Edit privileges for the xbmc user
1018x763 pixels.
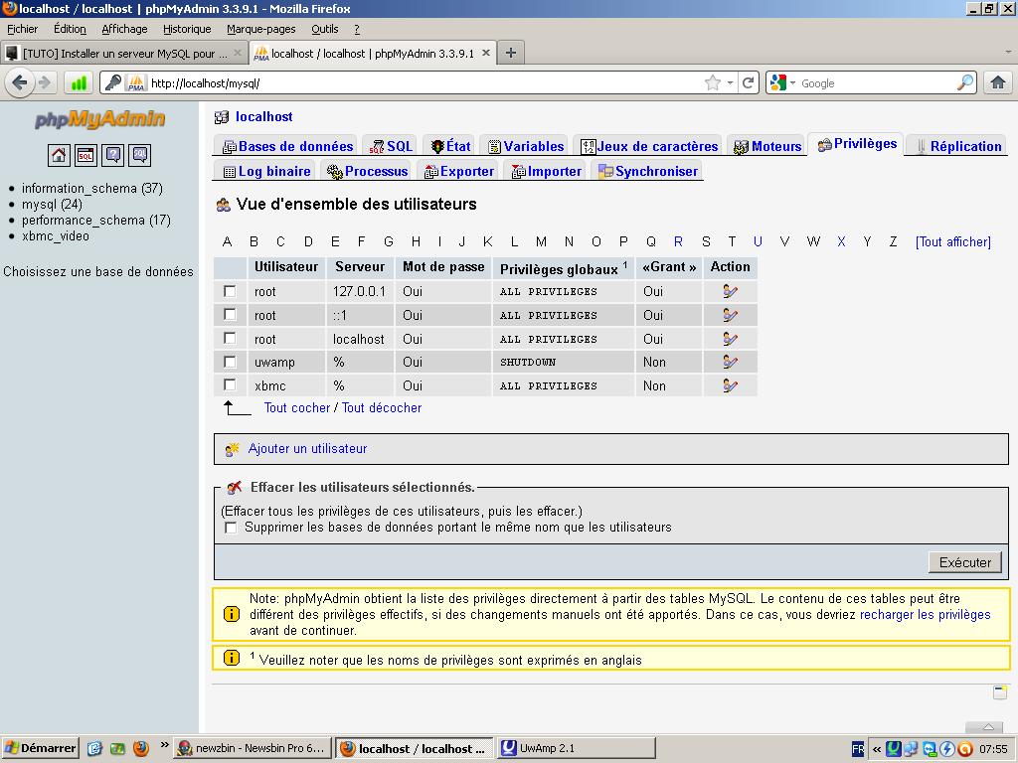[x=730, y=385]
